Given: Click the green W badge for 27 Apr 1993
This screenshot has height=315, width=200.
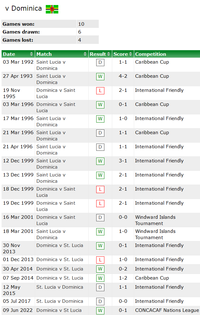Looking at the screenshot, I should (100, 76).
